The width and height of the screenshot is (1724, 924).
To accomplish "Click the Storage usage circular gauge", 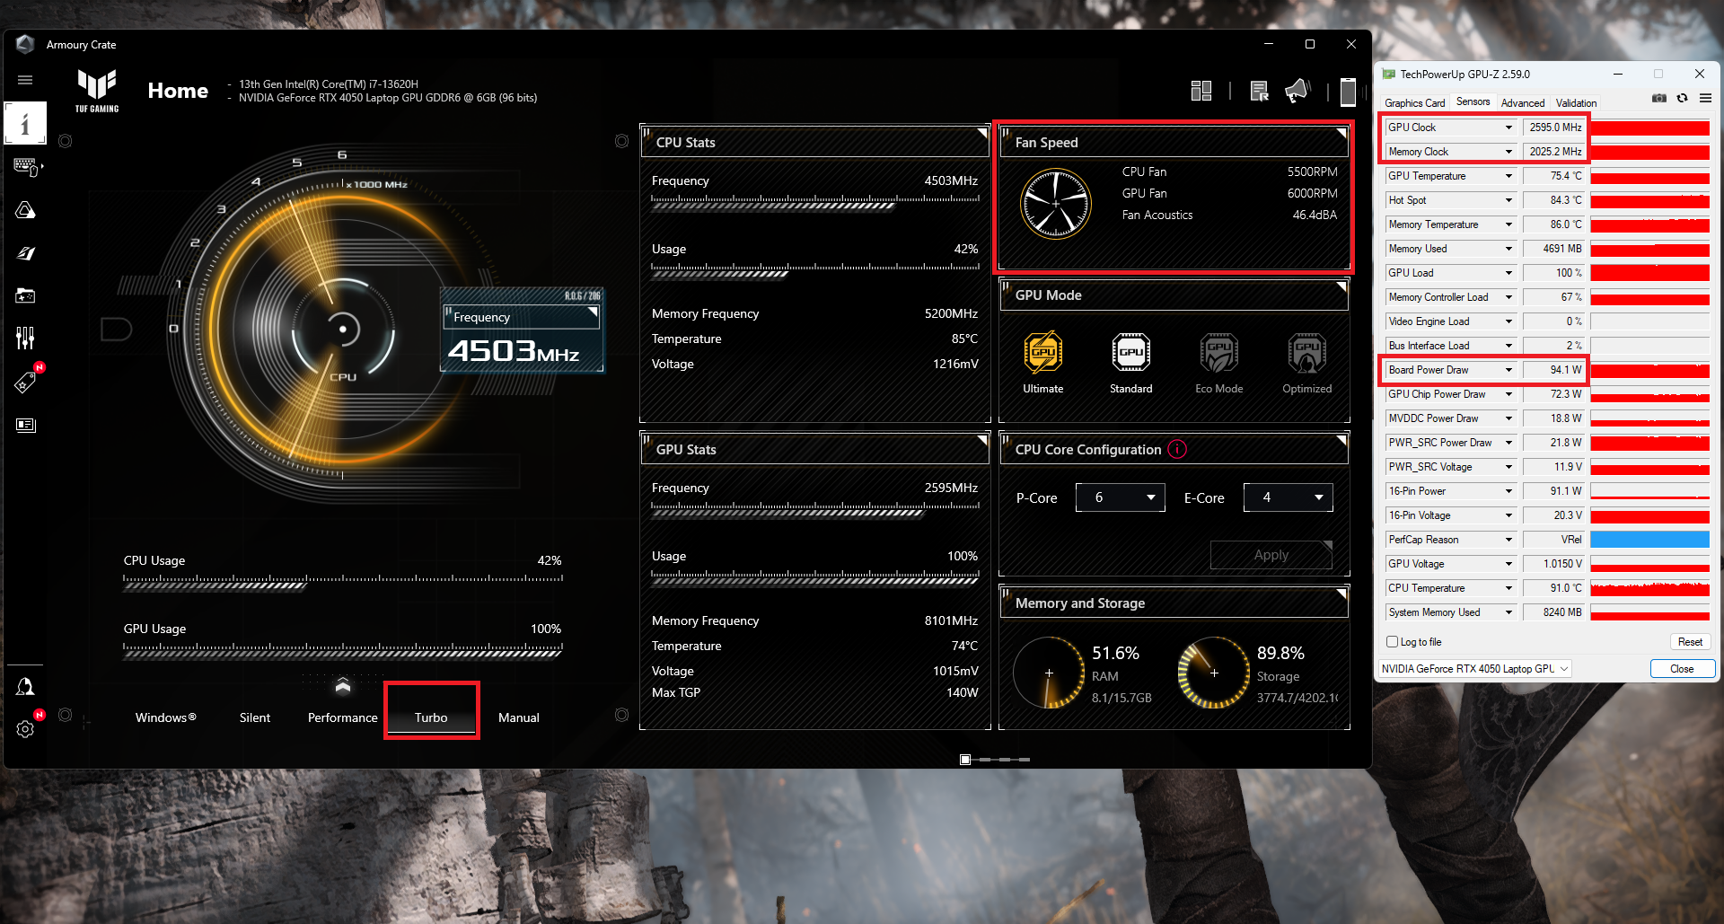I will (x=1214, y=673).
